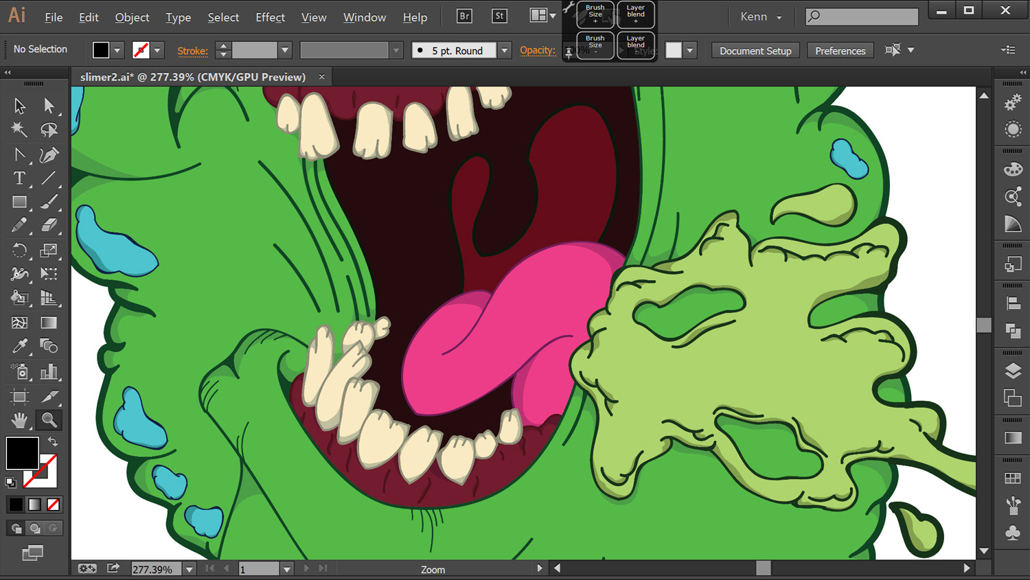
Task: Open the Swatches panel grid icon
Action: click(x=1013, y=478)
